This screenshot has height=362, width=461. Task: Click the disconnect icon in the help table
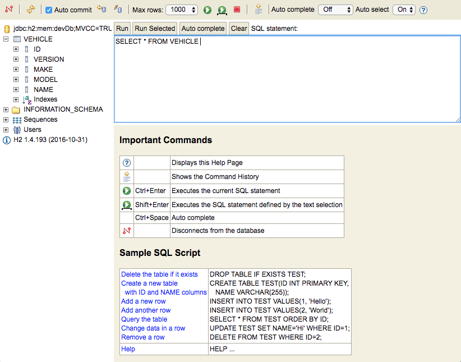pos(127,231)
